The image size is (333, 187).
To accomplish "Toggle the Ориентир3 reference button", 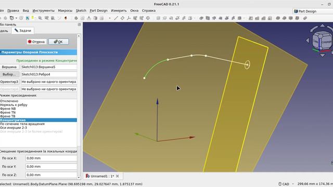I will (9, 82).
